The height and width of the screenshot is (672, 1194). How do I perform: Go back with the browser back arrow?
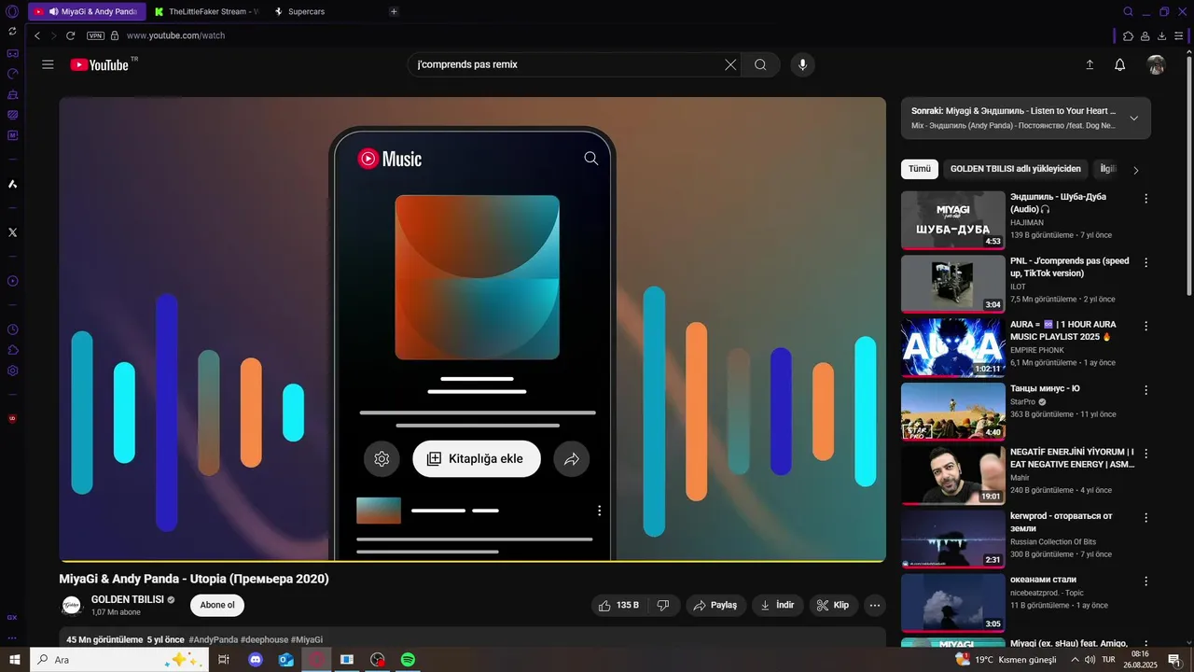(x=37, y=35)
